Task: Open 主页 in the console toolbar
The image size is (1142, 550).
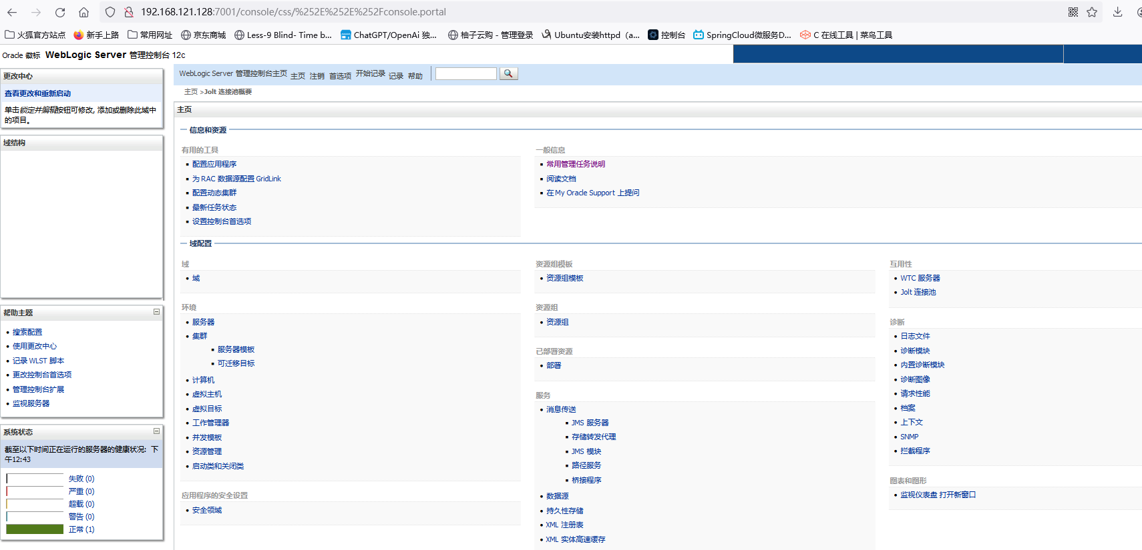Action: (298, 76)
